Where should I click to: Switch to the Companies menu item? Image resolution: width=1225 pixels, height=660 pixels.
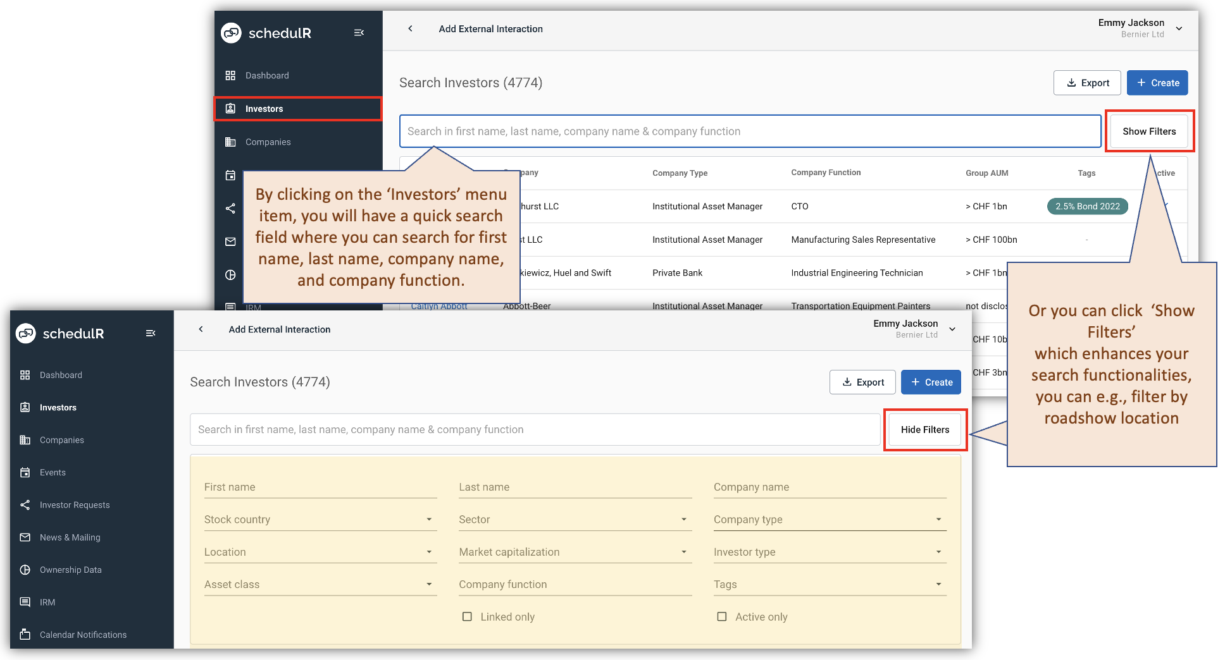click(x=61, y=439)
